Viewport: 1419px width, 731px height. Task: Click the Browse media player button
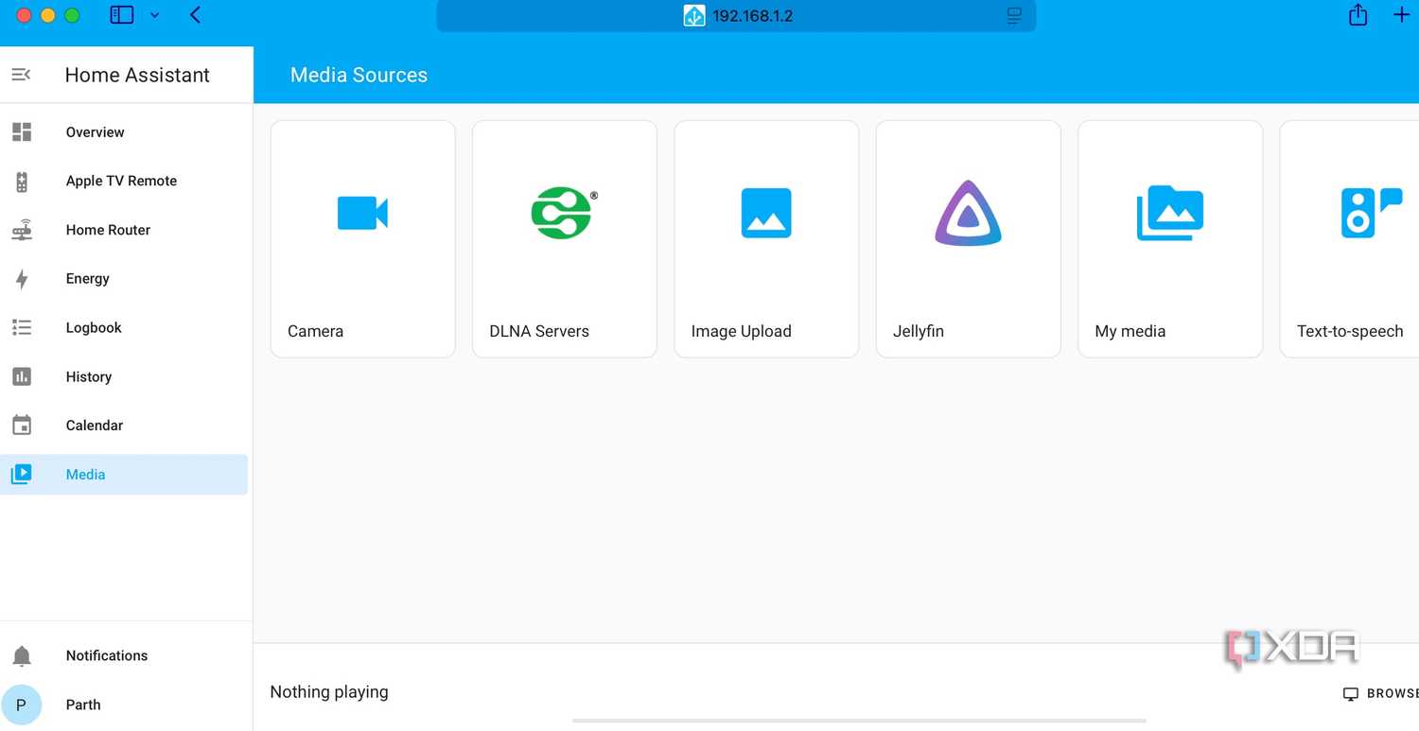point(1381,693)
